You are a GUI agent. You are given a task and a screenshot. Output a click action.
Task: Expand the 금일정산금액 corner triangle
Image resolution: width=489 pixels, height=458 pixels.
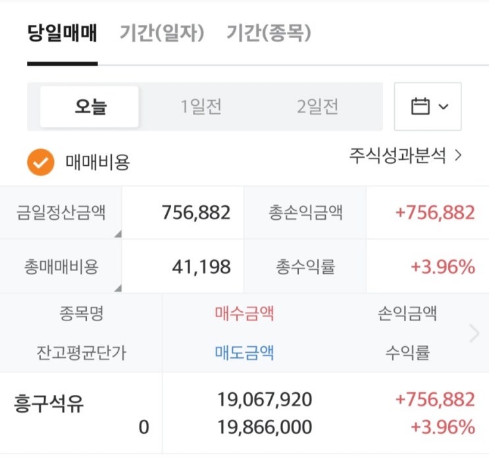click(x=117, y=234)
